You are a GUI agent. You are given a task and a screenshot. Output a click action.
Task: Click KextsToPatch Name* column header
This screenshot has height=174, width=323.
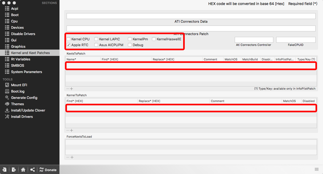click(x=83, y=59)
